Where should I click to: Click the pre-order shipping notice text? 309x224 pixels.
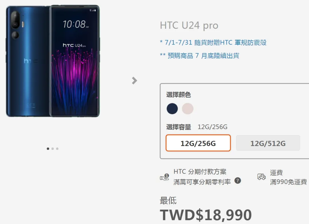(x=200, y=56)
